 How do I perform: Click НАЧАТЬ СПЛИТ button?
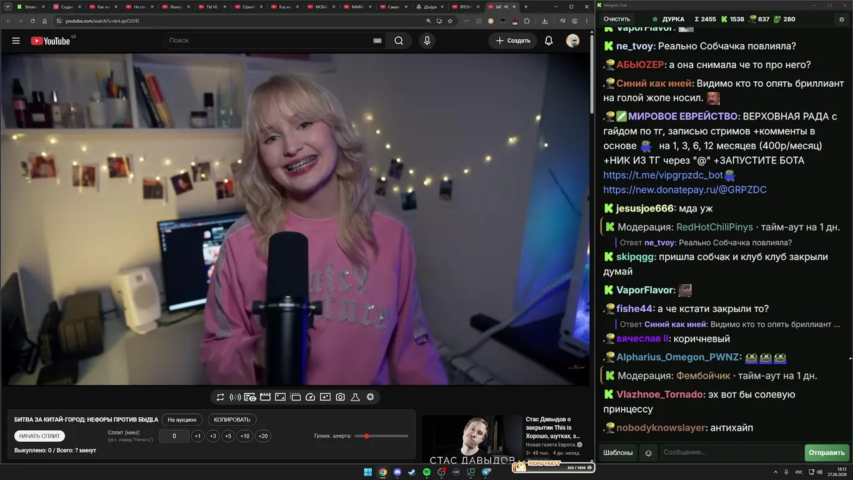[40, 436]
